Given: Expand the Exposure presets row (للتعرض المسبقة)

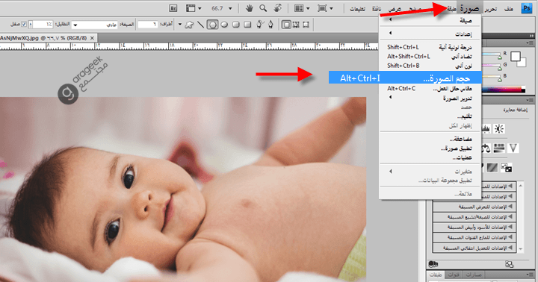Looking at the screenshot, I should tap(474, 207).
